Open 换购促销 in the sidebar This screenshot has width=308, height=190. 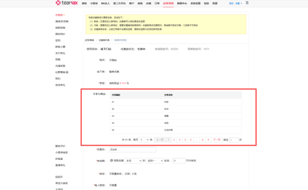click(x=60, y=28)
